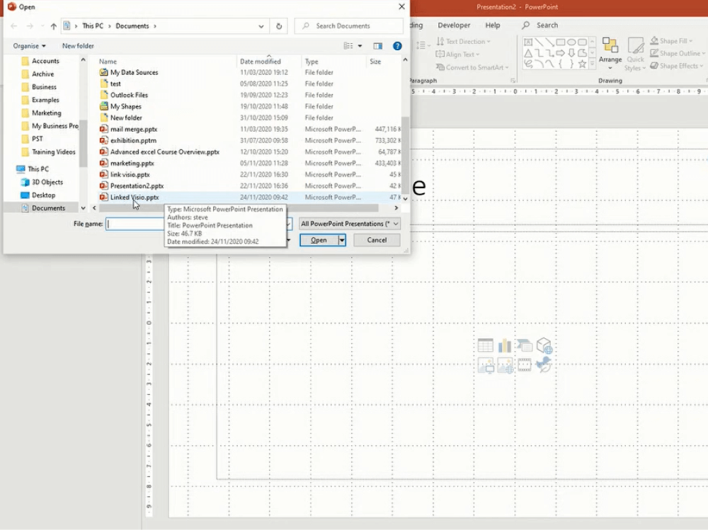Expand the All PowerPoint Presentations filter

(x=350, y=224)
